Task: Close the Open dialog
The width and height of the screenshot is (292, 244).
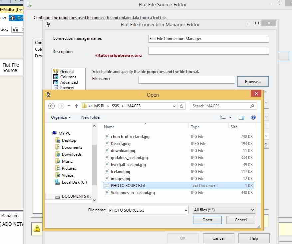Action: coord(256,93)
